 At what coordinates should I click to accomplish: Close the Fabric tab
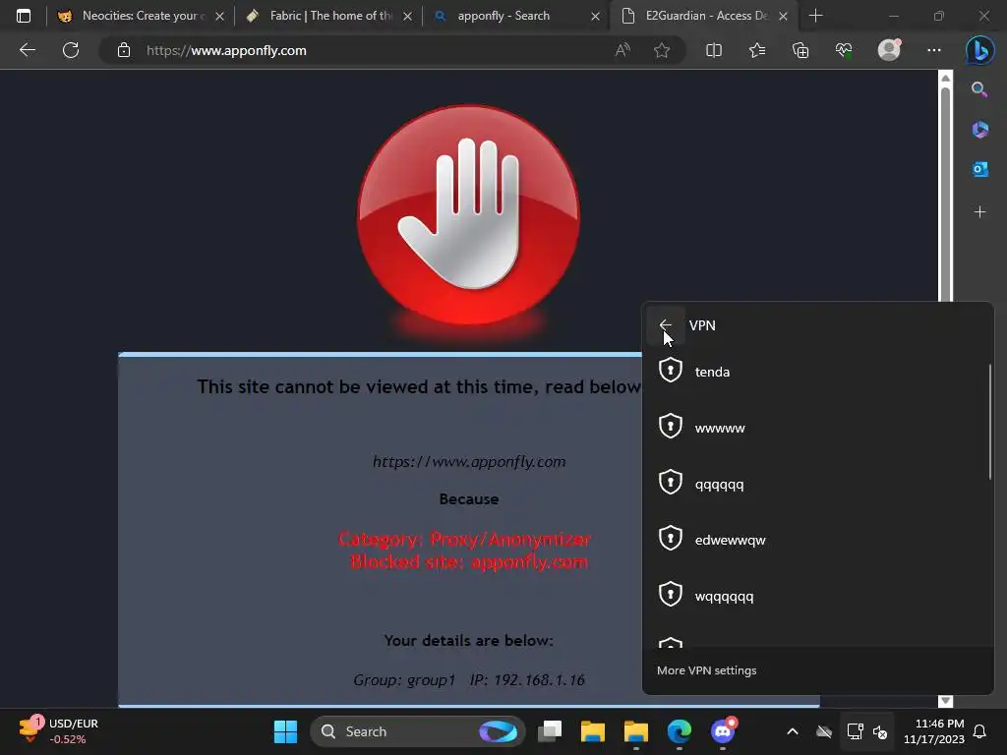(x=407, y=16)
